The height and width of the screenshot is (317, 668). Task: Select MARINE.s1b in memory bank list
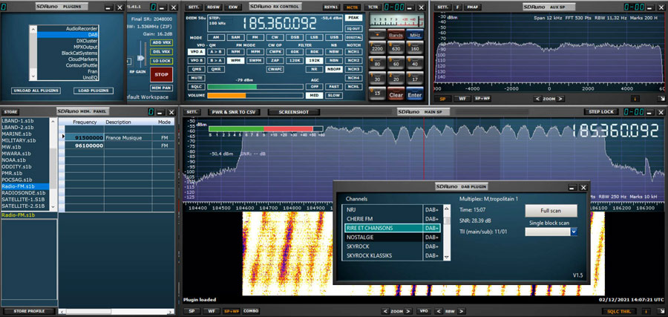coord(25,134)
